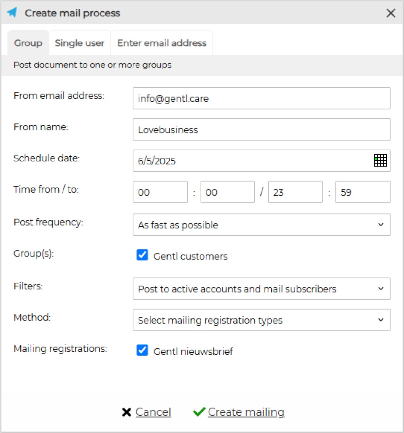This screenshot has width=404, height=433.
Task: Click the black X icon beside Cancel
Action: coord(127,412)
